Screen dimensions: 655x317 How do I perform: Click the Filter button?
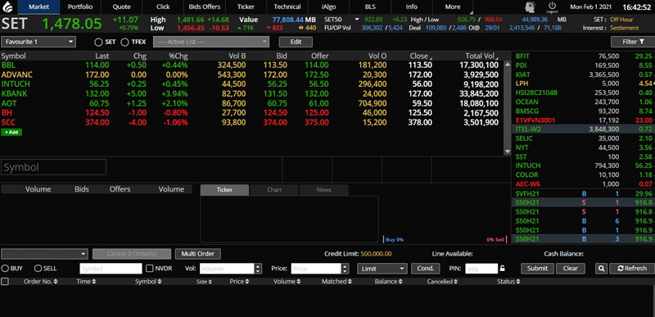coord(633,42)
